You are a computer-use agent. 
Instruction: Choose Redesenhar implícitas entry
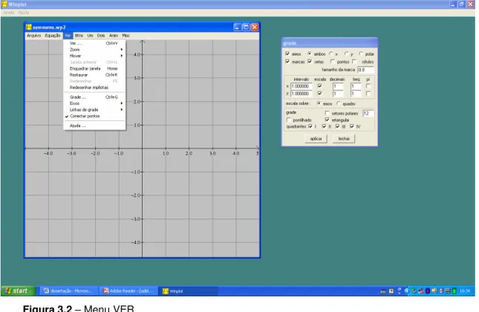point(94,88)
